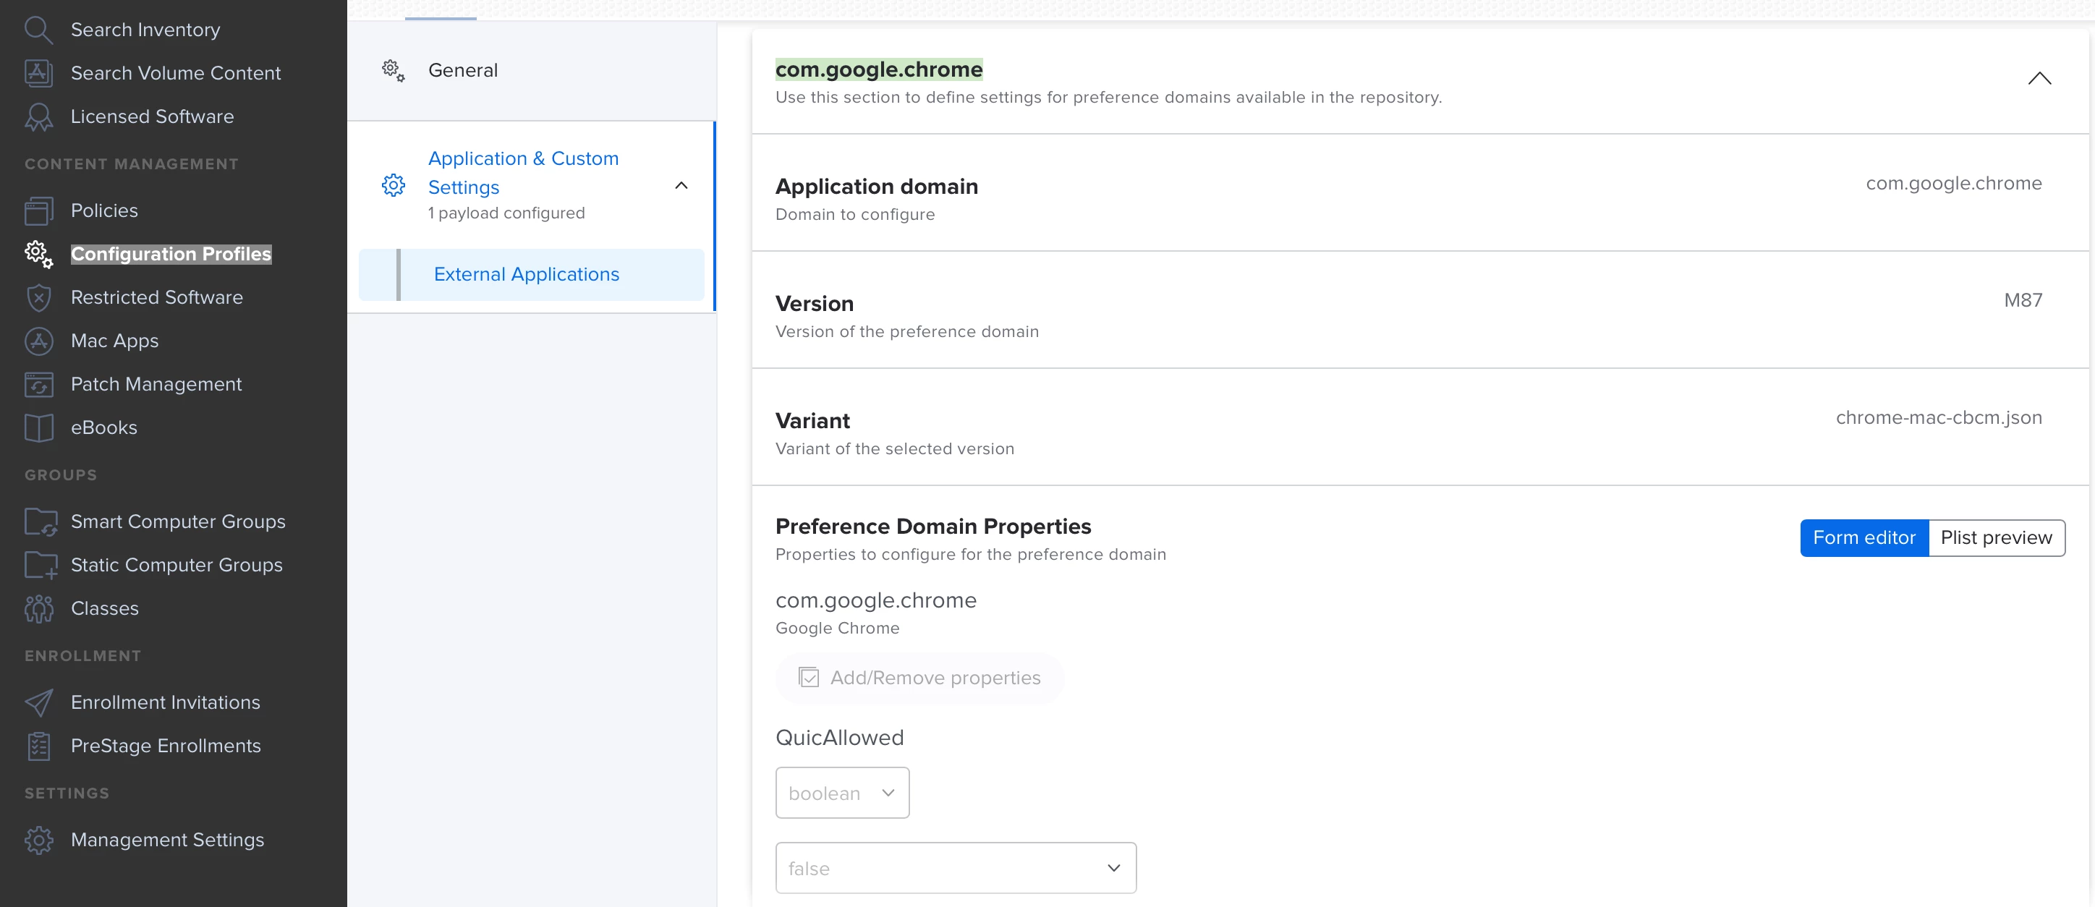Open Restricted Software
This screenshot has width=2095, height=907.
(x=157, y=297)
